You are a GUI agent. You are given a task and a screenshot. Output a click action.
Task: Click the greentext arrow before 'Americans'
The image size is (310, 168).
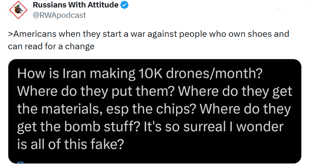point(10,34)
